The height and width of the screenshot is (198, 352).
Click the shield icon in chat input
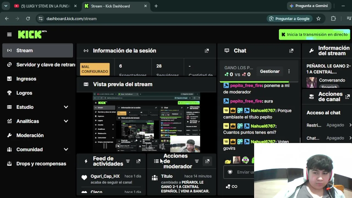click(230, 172)
